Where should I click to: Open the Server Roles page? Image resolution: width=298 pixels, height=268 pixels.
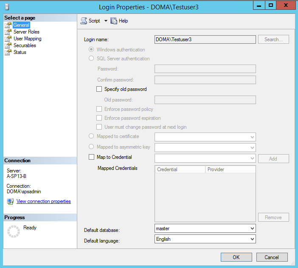point(26,32)
